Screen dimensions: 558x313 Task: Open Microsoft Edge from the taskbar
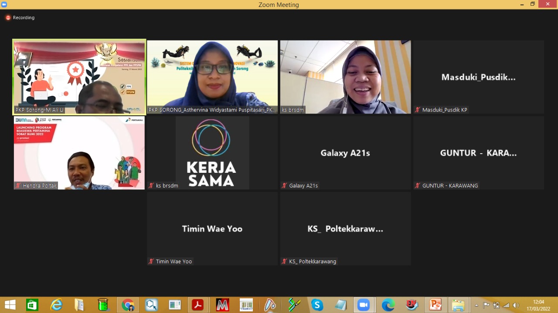click(388, 305)
